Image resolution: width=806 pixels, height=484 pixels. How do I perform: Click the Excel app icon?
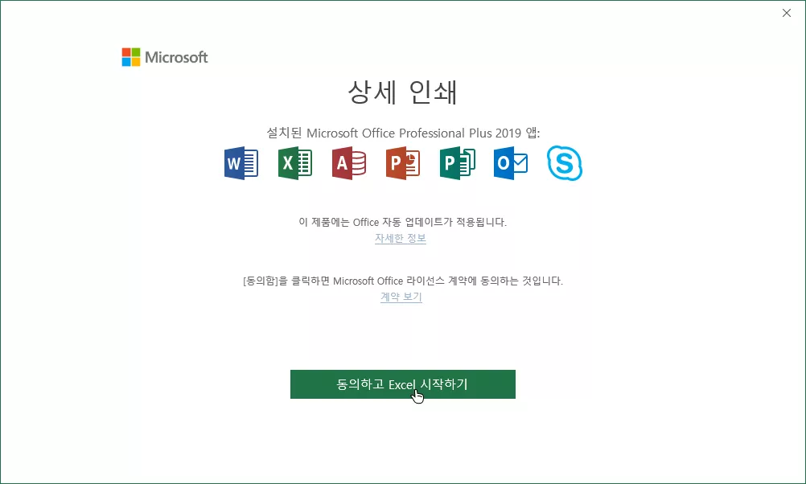click(295, 163)
